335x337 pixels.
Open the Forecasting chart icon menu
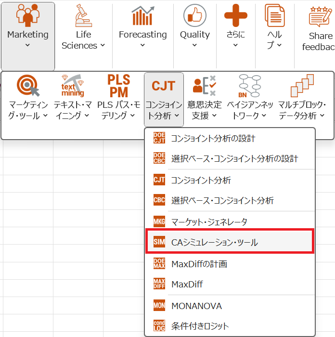pos(142,16)
